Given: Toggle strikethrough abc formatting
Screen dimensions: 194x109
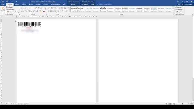Looking at the screenshot, I should pos(29,11).
